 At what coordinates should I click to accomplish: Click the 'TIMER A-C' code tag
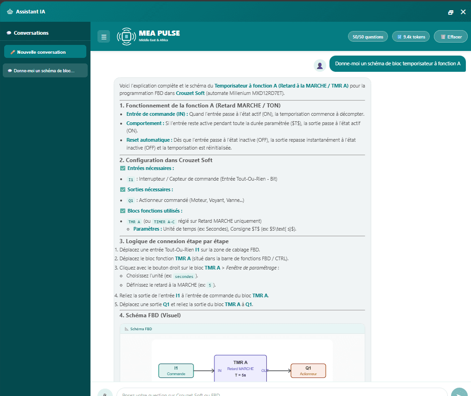(x=164, y=222)
